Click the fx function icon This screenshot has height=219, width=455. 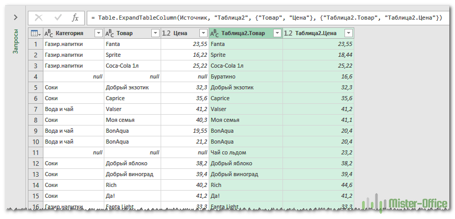[75, 18]
